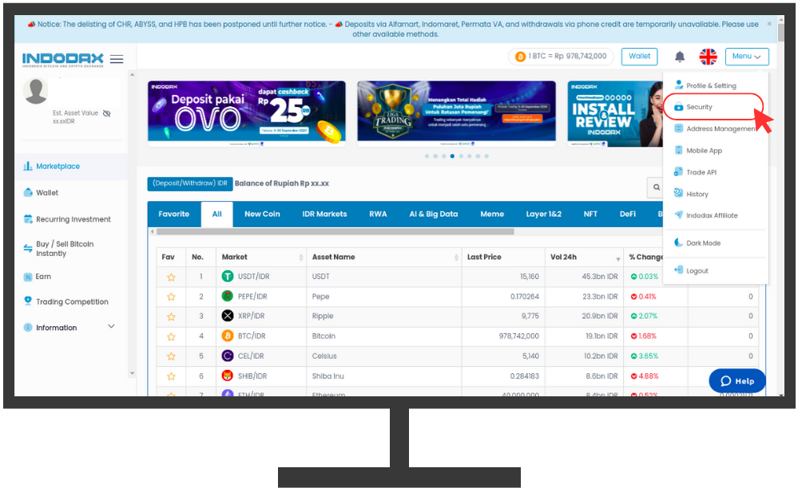Switch to the NFT tab
802x488 pixels.
(x=590, y=214)
